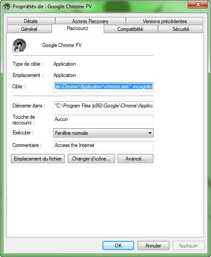Viewport: 211px width, 257px height.
Task: Click the Emplacement du fichier button
Action: (38, 159)
